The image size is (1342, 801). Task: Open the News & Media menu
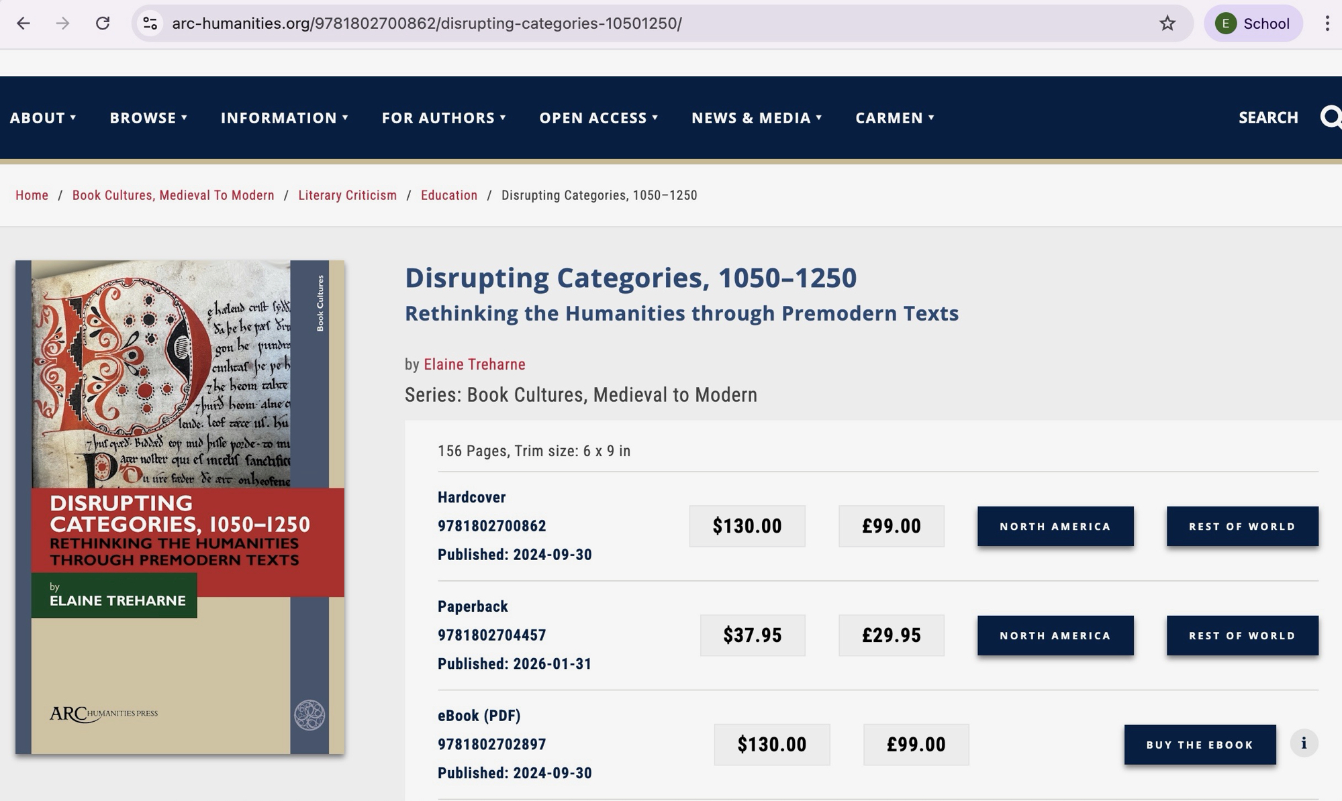click(757, 117)
